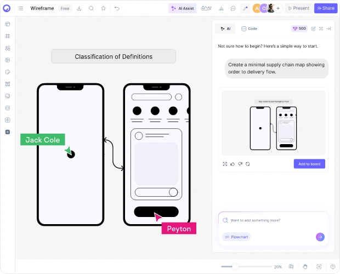Click the fit to screen icon
340x274 pixels.
319,266
